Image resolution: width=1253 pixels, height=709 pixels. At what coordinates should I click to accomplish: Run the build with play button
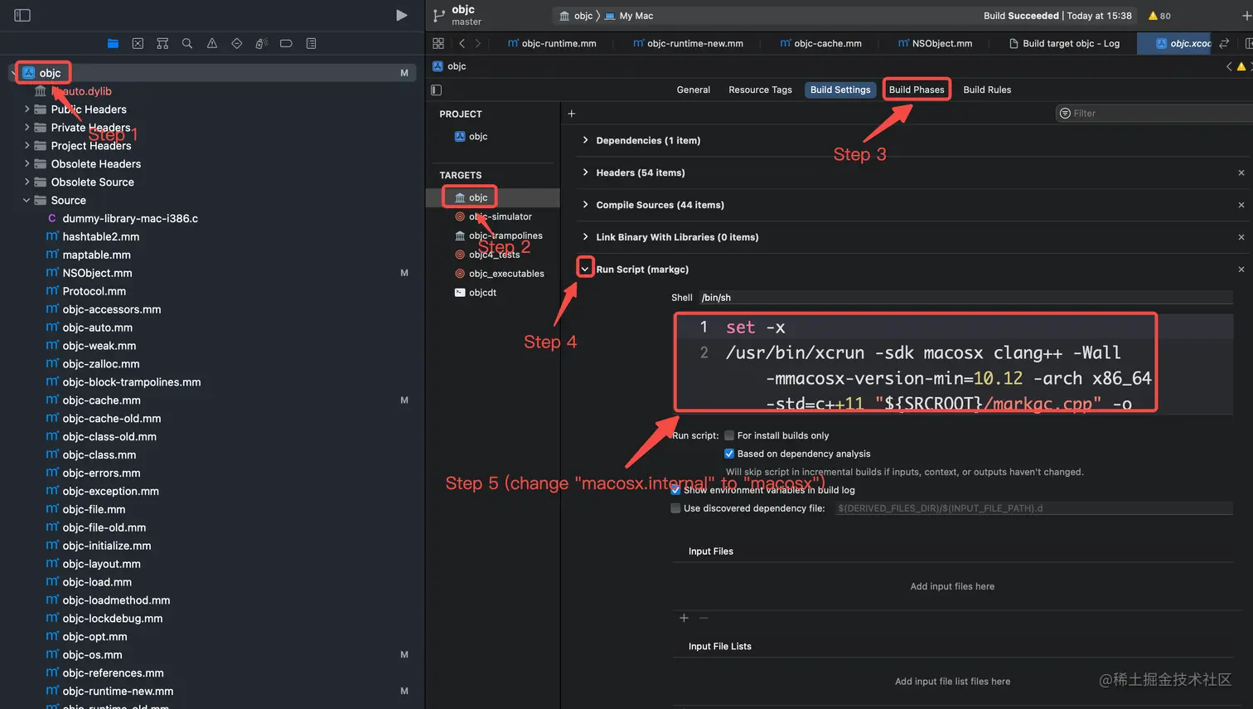pyautogui.click(x=401, y=15)
